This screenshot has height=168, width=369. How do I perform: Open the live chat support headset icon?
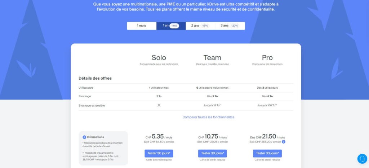tap(362, 159)
